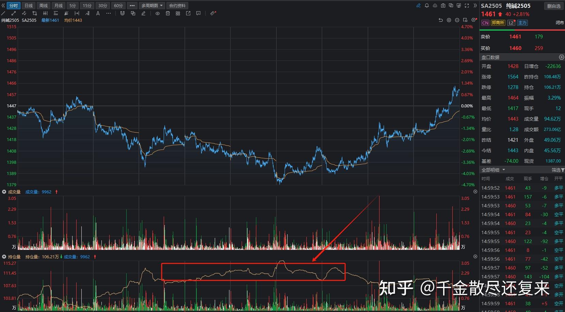The image size is (565, 312).
Task: Click the trash icon to delete drawings
Action: tap(168, 13)
